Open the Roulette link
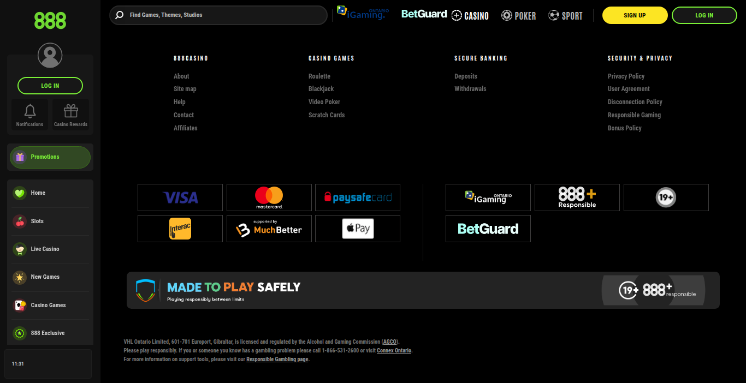The height and width of the screenshot is (383, 746). [x=319, y=76]
